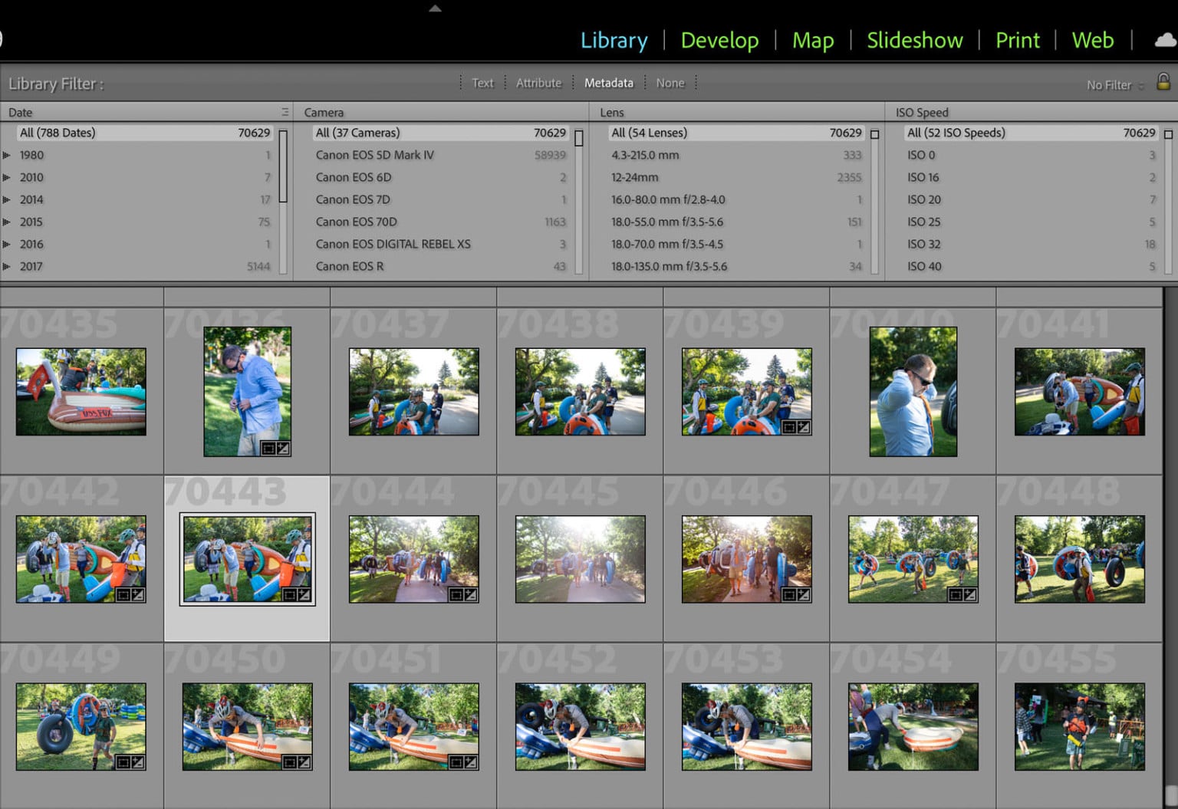Filter by ISO 32 speed
1178x809 pixels.
(x=923, y=244)
